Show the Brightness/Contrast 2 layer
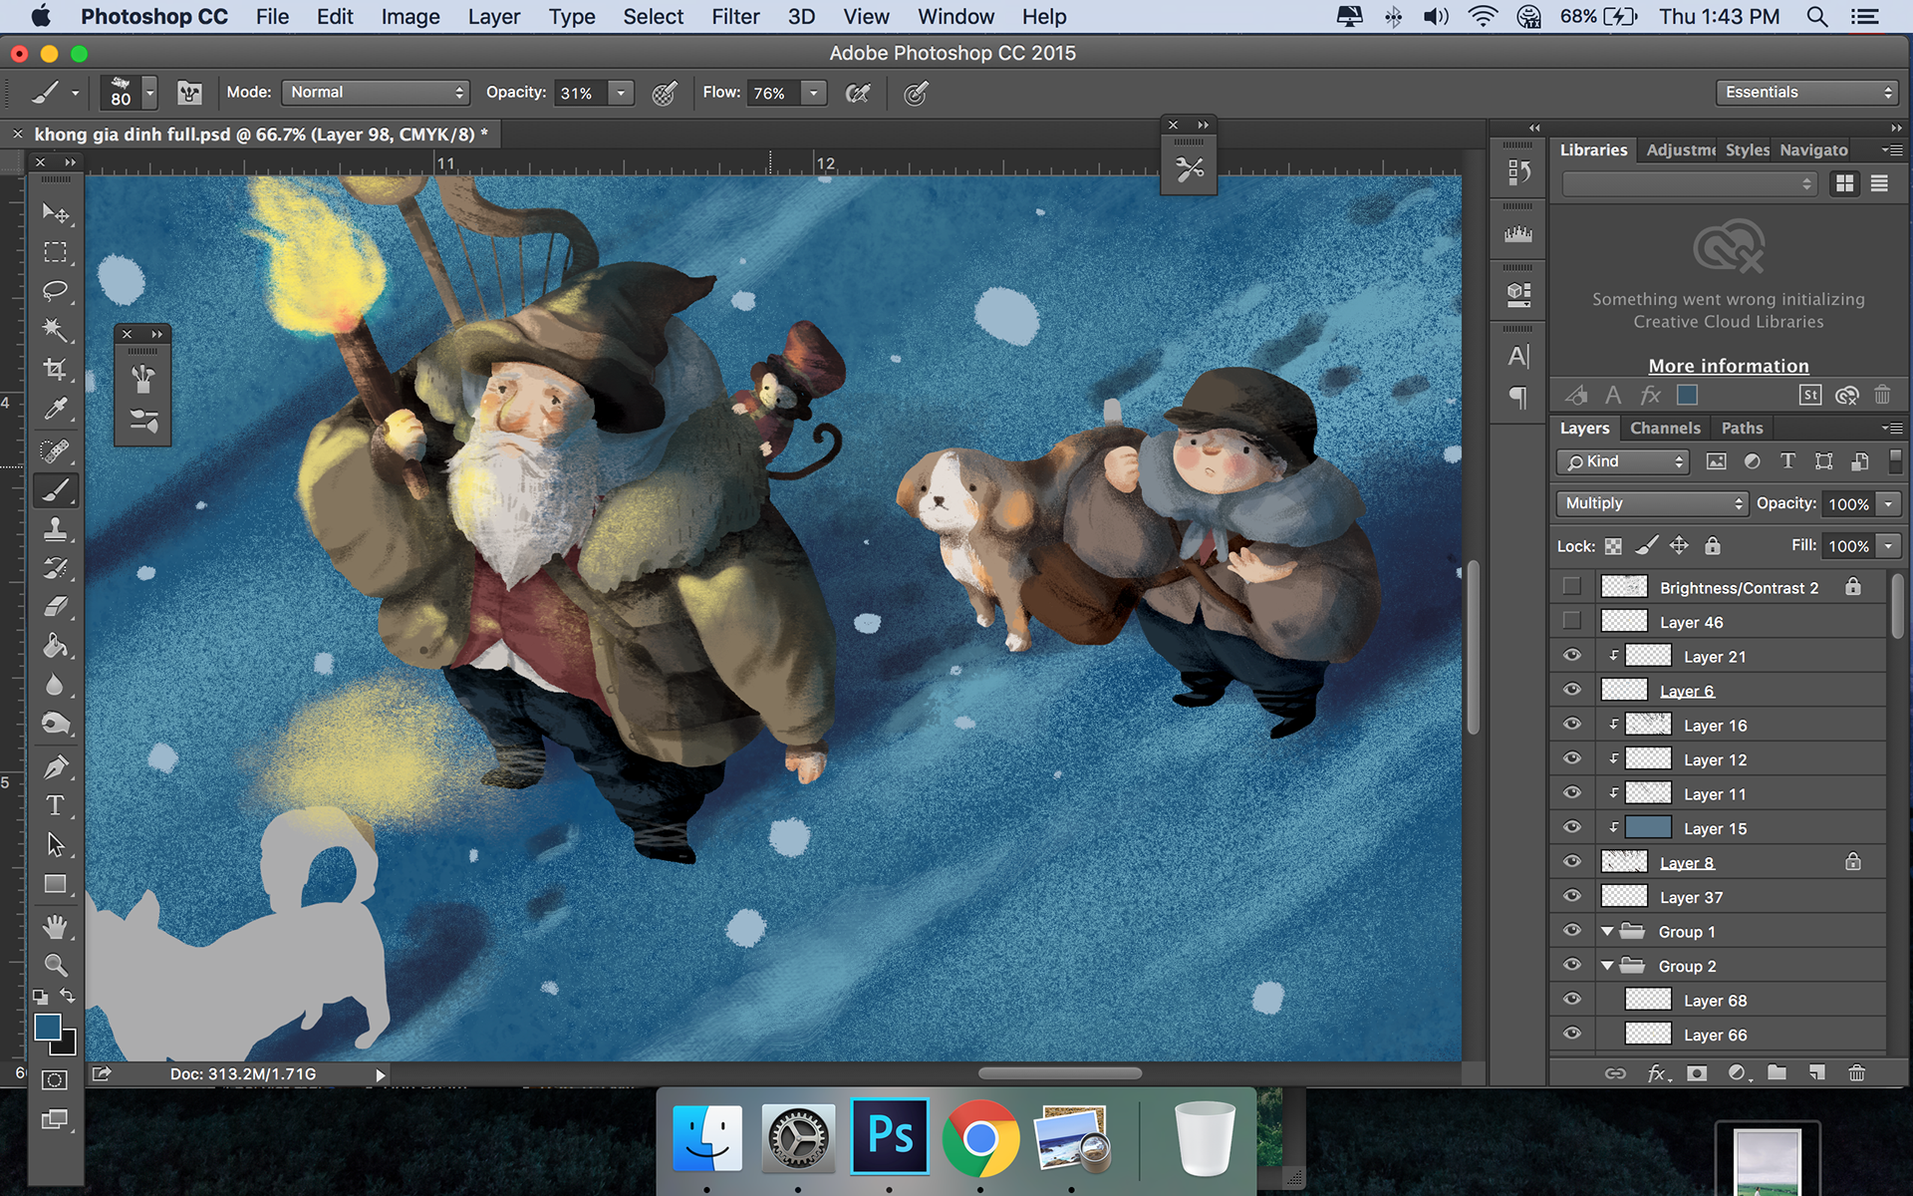The width and height of the screenshot is (1913, 1196). [1572, 587]
